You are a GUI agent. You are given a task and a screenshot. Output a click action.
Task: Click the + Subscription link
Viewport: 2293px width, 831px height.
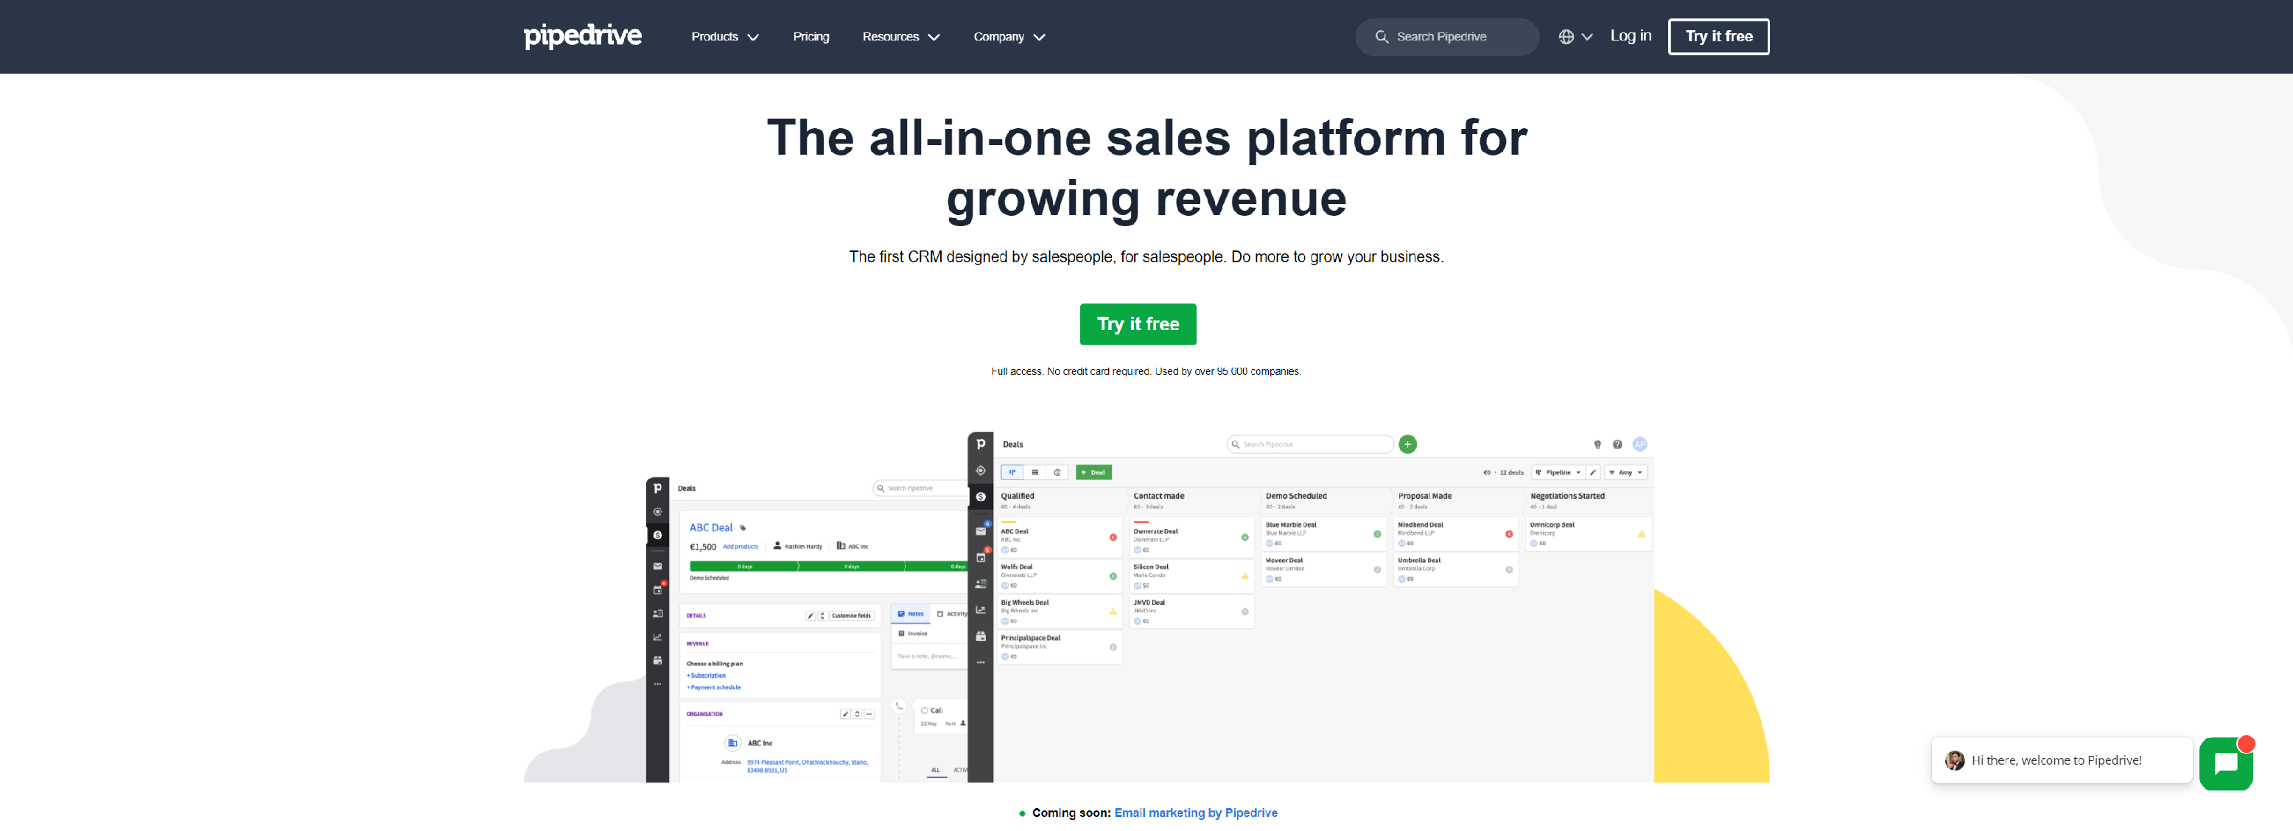coord(706,676)
